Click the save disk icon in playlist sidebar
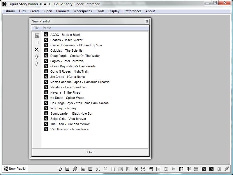 click(37, 36)
